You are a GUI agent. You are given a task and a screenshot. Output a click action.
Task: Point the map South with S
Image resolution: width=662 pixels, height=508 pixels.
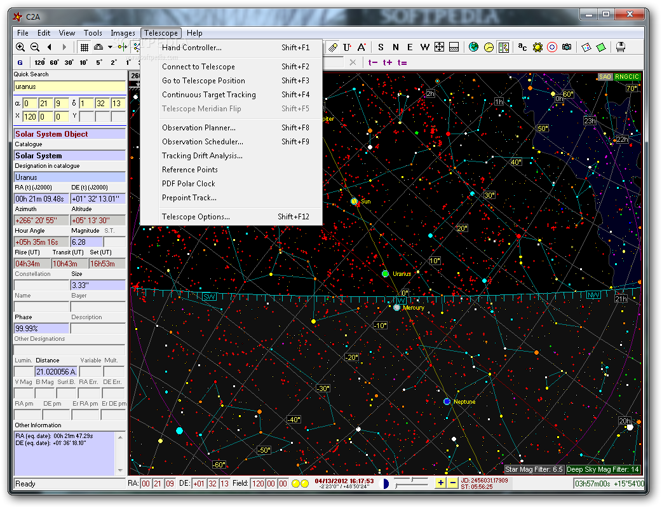[x=381, y=47]
